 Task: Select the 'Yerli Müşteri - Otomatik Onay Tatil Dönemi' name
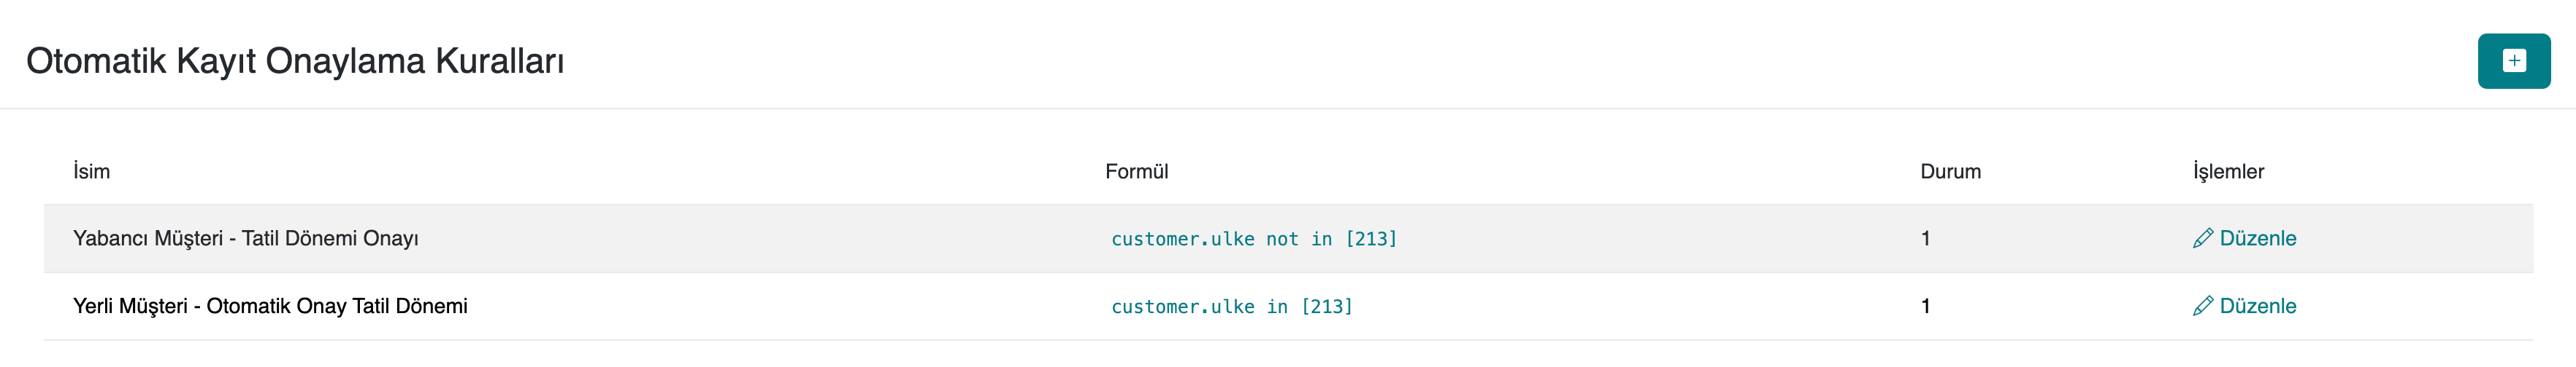270,306
